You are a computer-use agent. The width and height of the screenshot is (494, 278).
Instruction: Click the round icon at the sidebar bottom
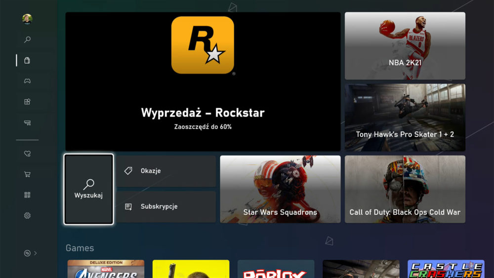(x=27, y=253)
